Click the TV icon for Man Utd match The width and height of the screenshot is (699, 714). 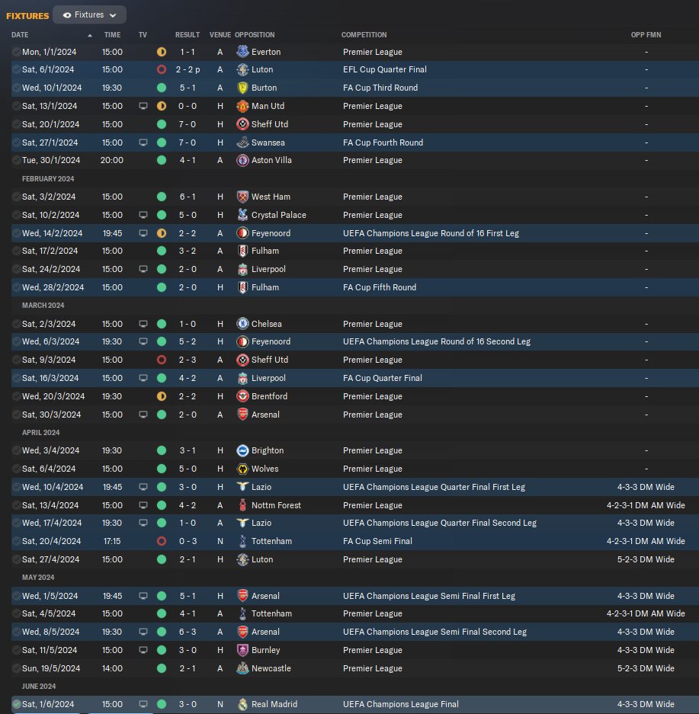143,106
